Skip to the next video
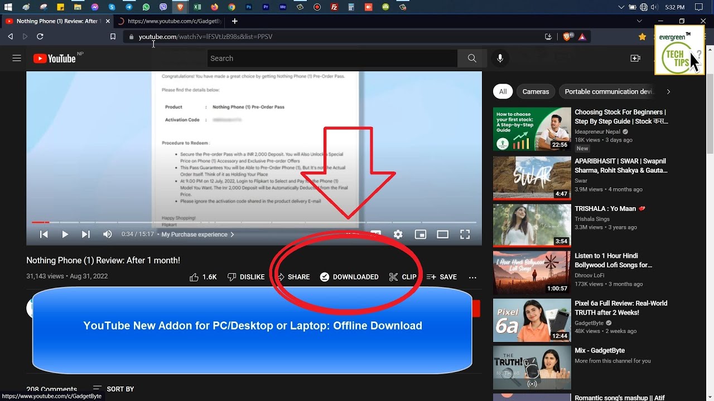This screenshot has height=401, width=714. (x=85, y=234)
